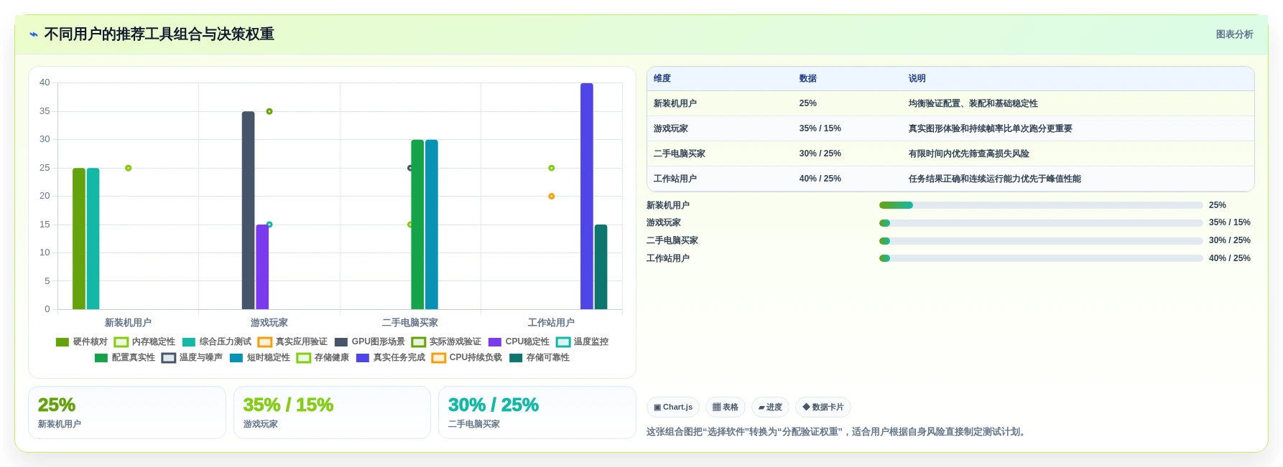
Task: Click the dark teal 15 bar for 工作站用户
Action: click(x=601, y=267)
